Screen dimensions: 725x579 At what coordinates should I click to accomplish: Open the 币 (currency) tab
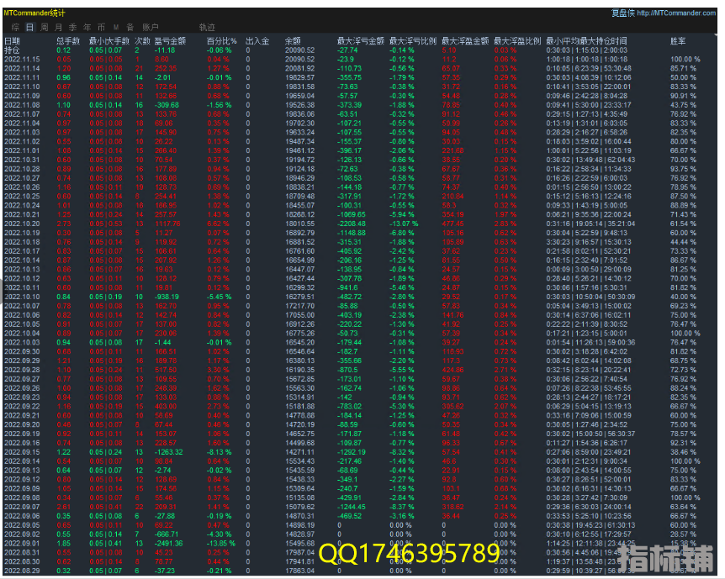pos(100,28)
